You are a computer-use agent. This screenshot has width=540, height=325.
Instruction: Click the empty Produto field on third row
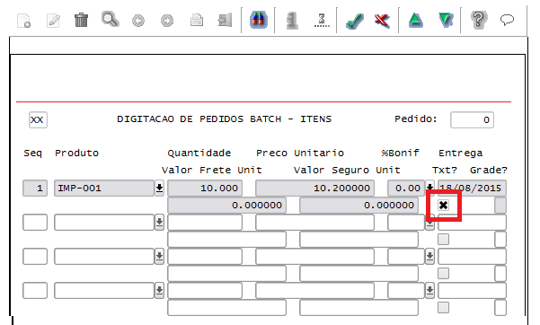pyautogui.click(x=104, y=257)
